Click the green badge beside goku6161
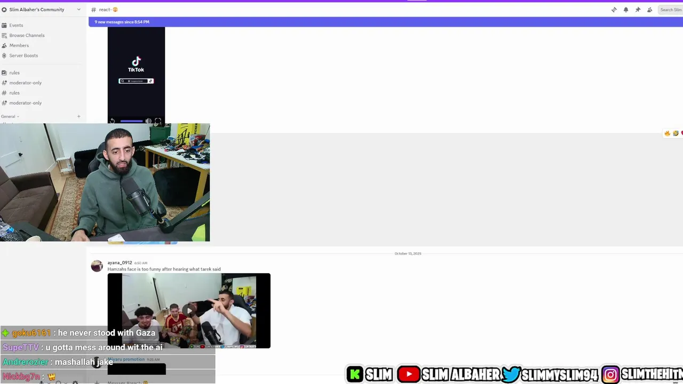Viewport: 683px width, 384px height. tap(5, 333)
